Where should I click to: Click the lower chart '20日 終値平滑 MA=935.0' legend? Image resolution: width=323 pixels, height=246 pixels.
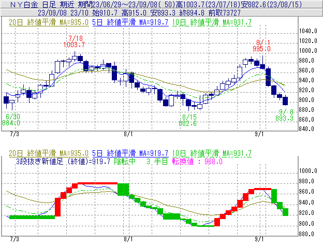pyautogui.click(x=49, y=153)
